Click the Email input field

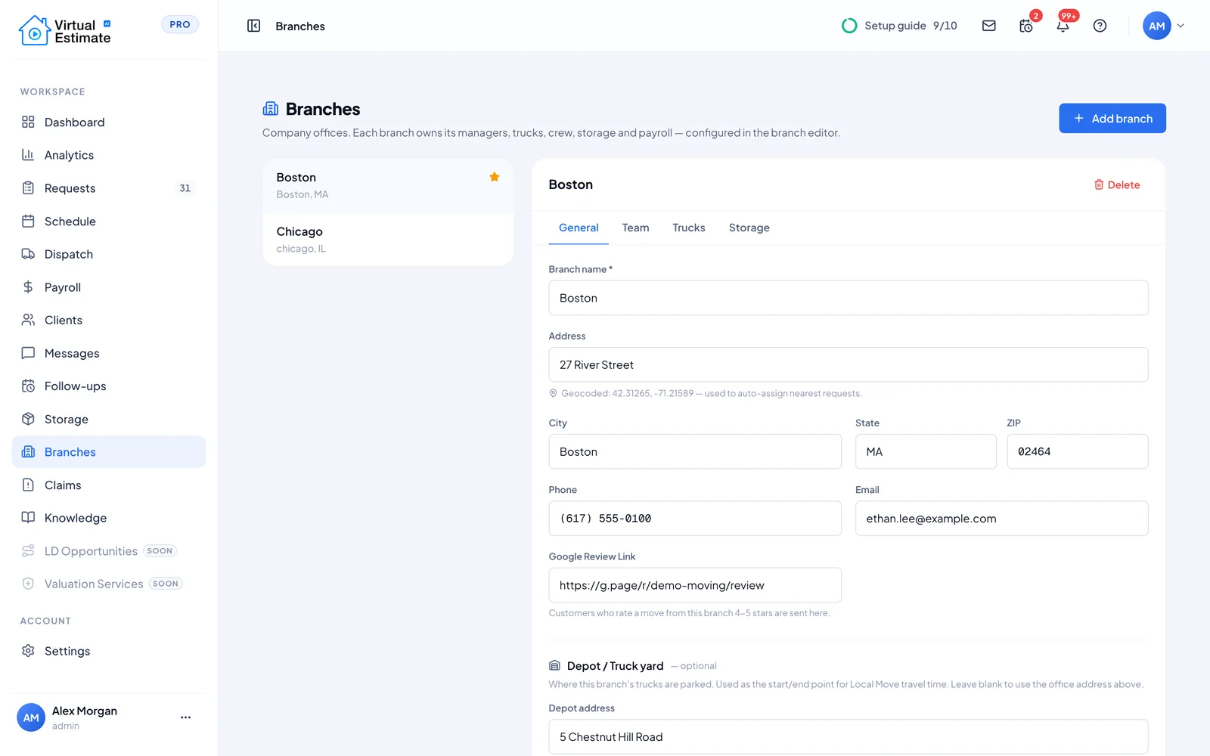tap(1002, 519)
